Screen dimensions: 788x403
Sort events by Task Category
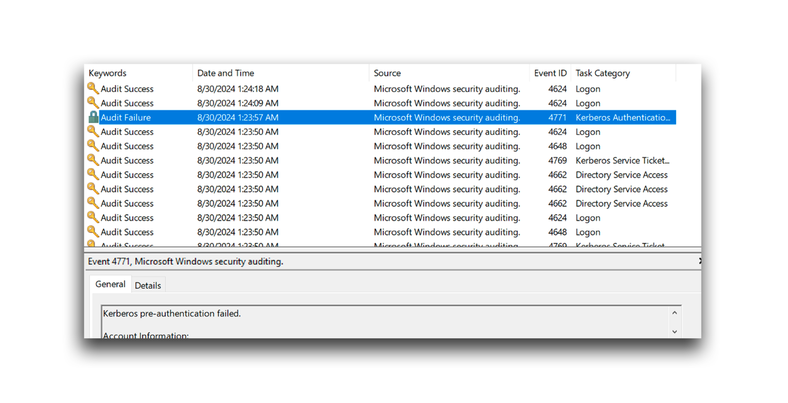603,73
